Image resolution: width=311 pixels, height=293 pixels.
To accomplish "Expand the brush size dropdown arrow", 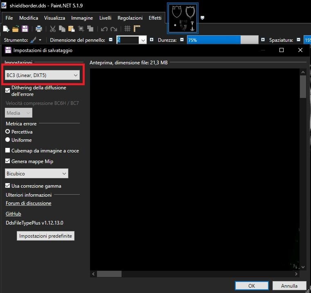I will (x=143, y=40).
